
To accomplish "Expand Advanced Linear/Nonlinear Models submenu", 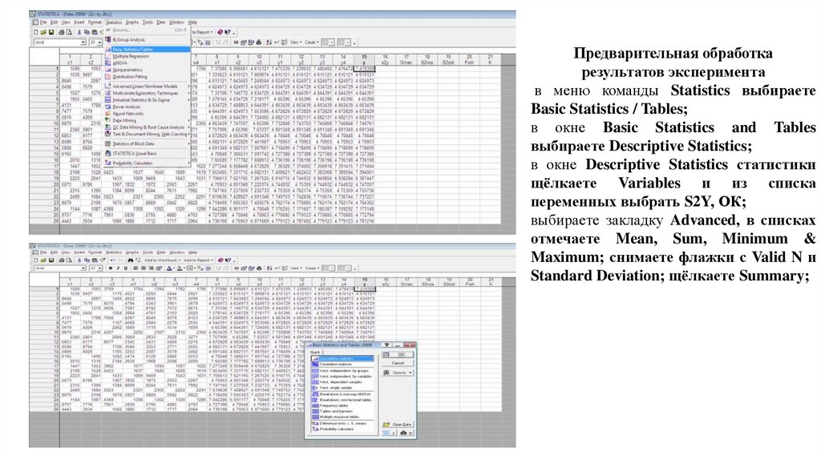I will [148, 87].
